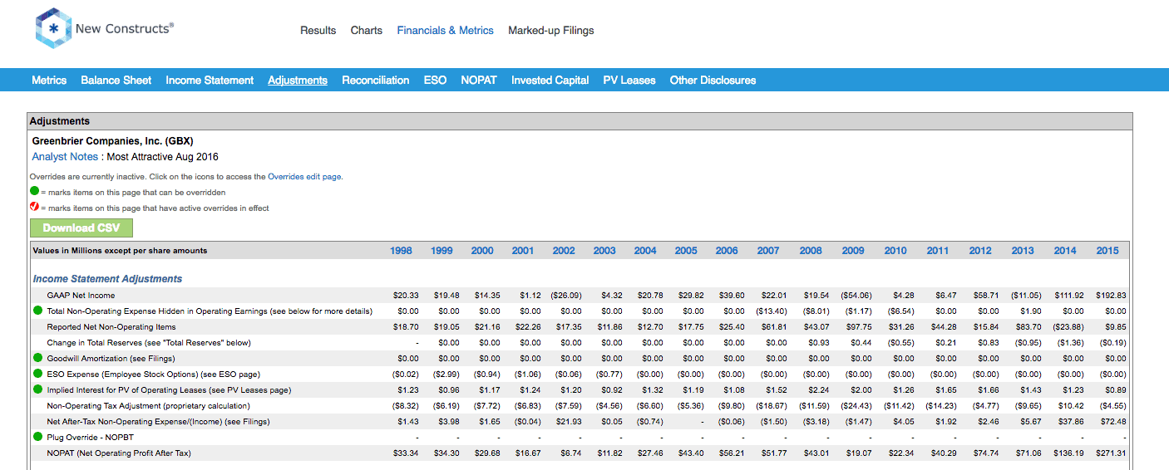Click the 1998 GAAP Net Income $20.33
Image resolution: width=1169 pixels, height=470 pixels.
(x=406, y=296)
